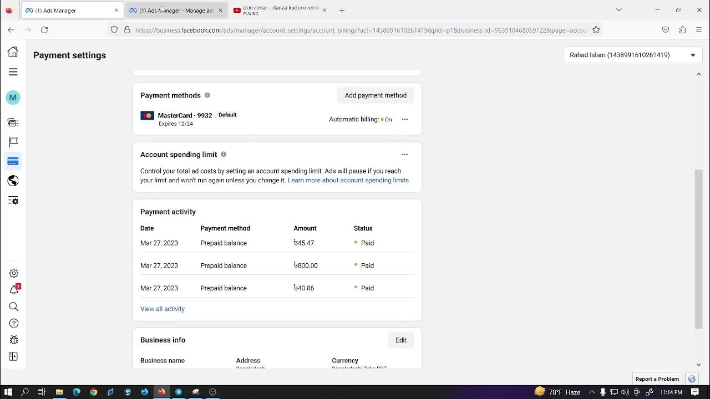The height and width of the screenshot is (399, 710).
Task: Open View all activity link
Action: (x=163, y=309)
